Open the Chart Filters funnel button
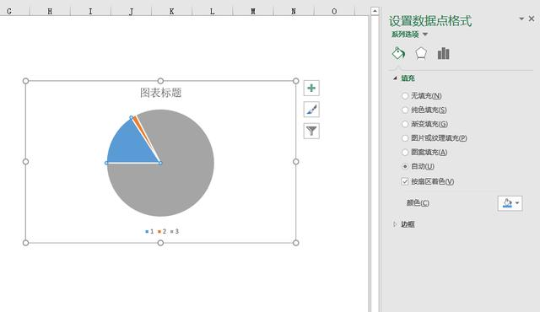540x312 pixels. [x=311, y=131]
